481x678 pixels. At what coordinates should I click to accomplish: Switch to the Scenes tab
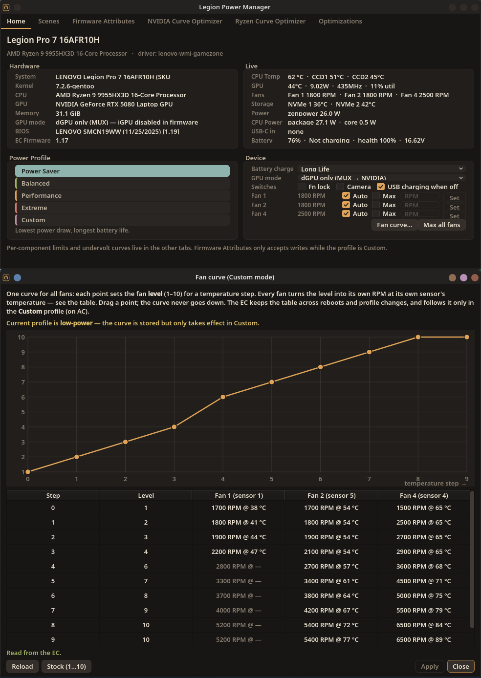(49, 21)
